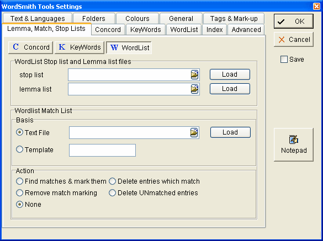The height and width of the screenshot is (241, 323).
Task: Load the match list text file
Action: pos(230,132)
